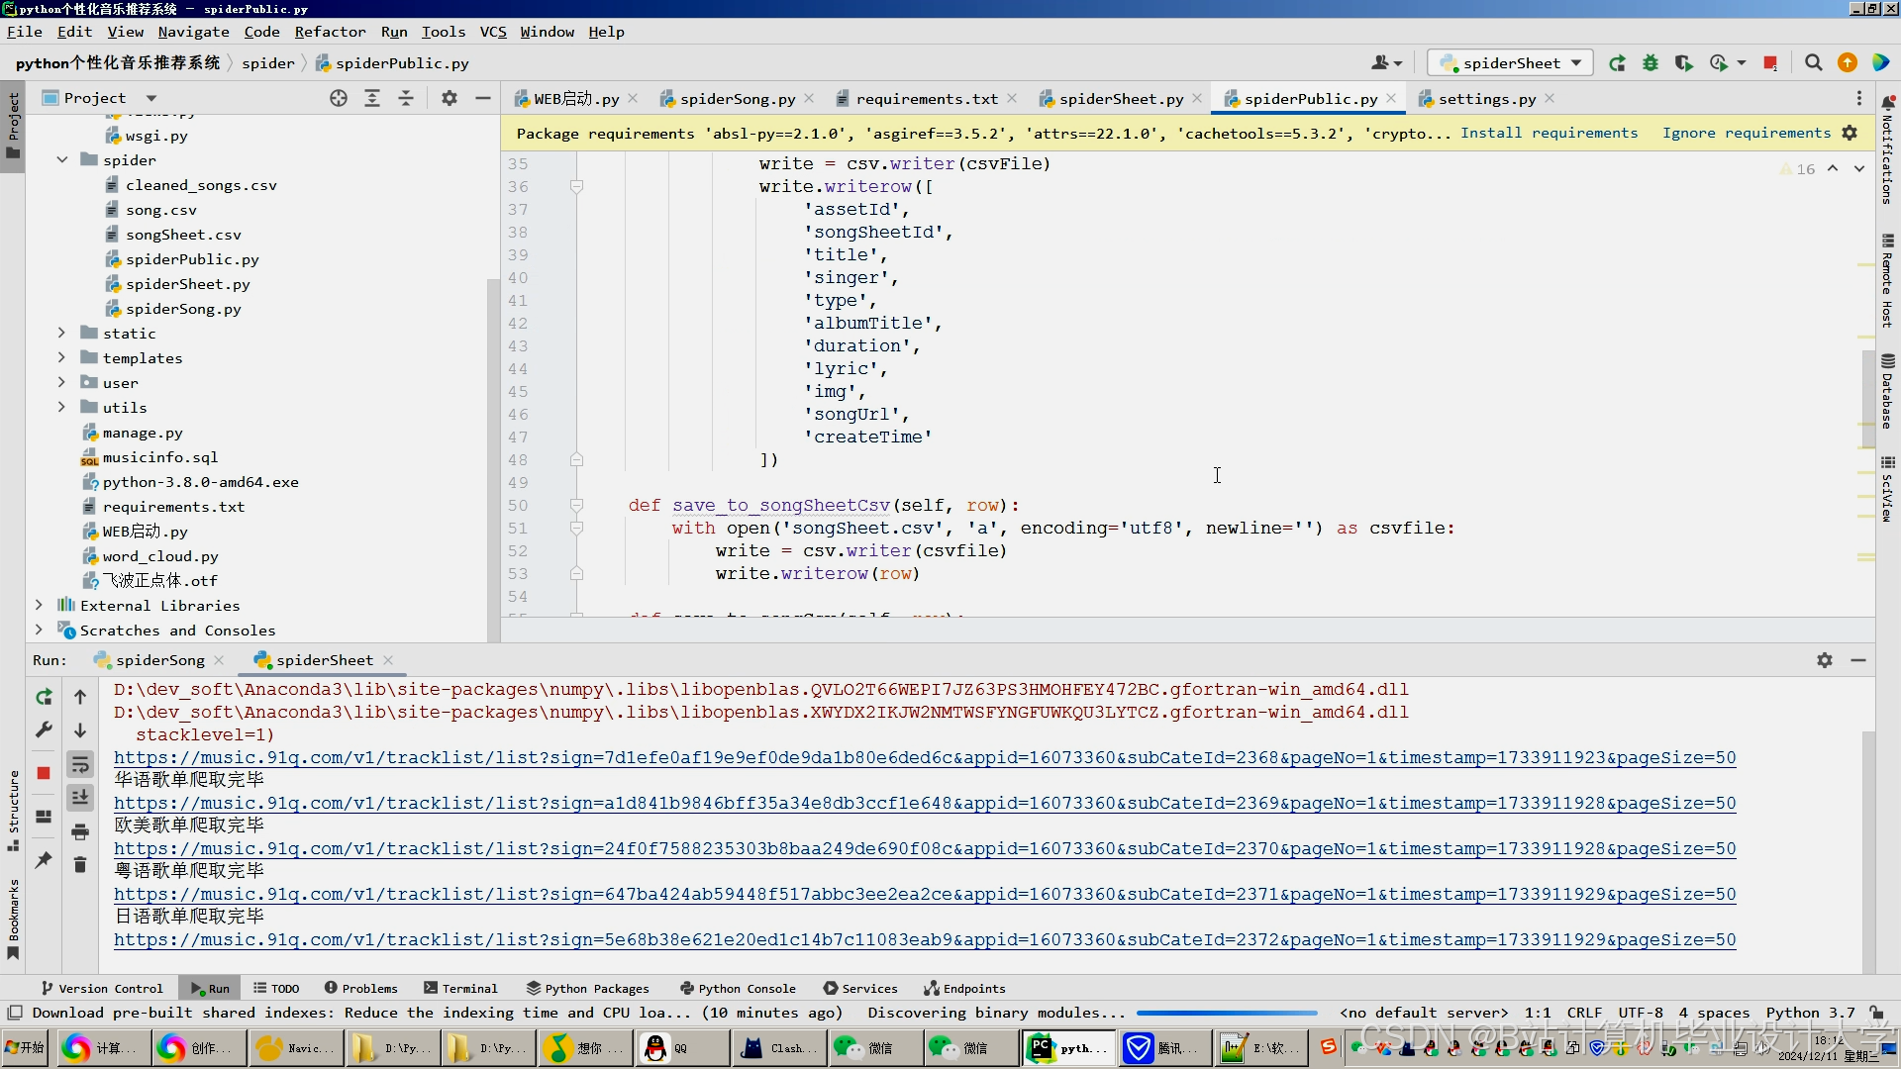Click the Search Everywhere magnifier icon

pos(1813,63)
